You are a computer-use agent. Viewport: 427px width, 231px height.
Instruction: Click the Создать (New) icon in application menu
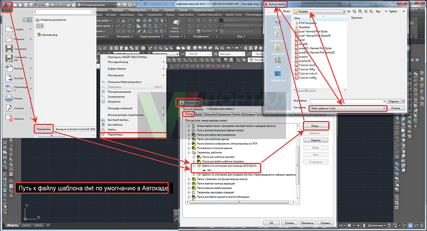pyautogui.click(x=10, y=29)
